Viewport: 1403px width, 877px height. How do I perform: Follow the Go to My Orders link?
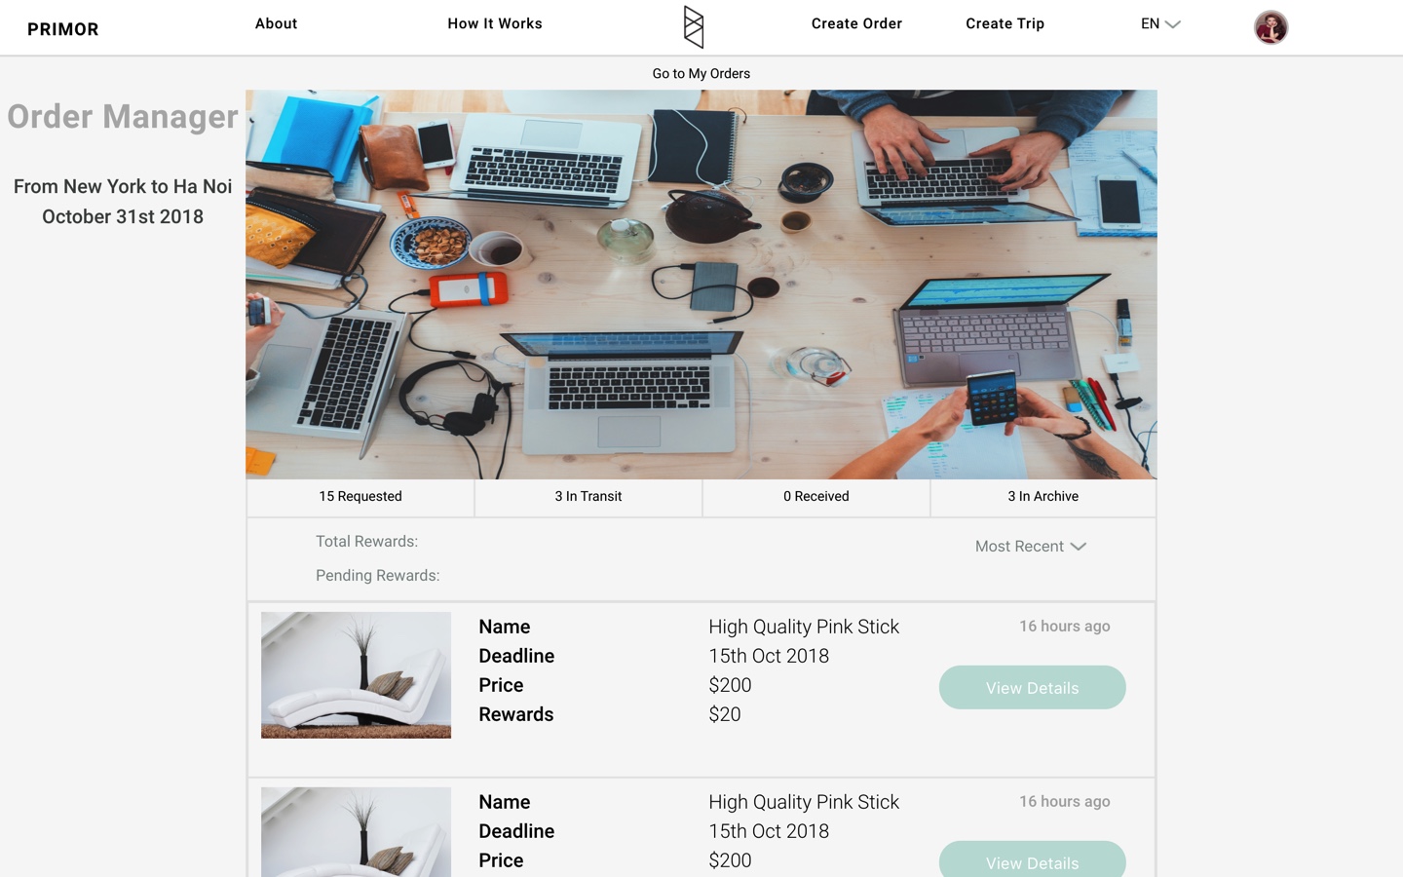tap(701, 73)
